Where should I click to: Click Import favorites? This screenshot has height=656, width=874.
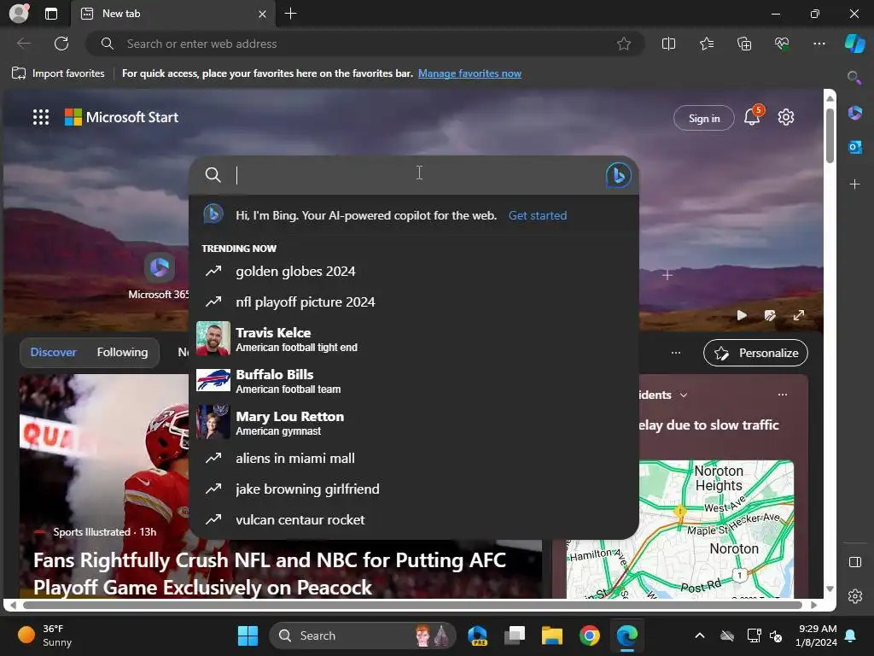pos(58,73)
